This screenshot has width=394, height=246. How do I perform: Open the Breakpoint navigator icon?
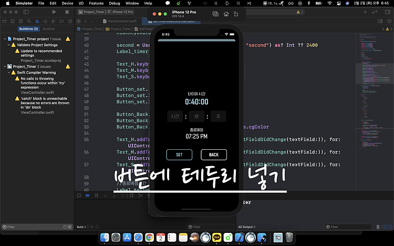pos(61,22)
